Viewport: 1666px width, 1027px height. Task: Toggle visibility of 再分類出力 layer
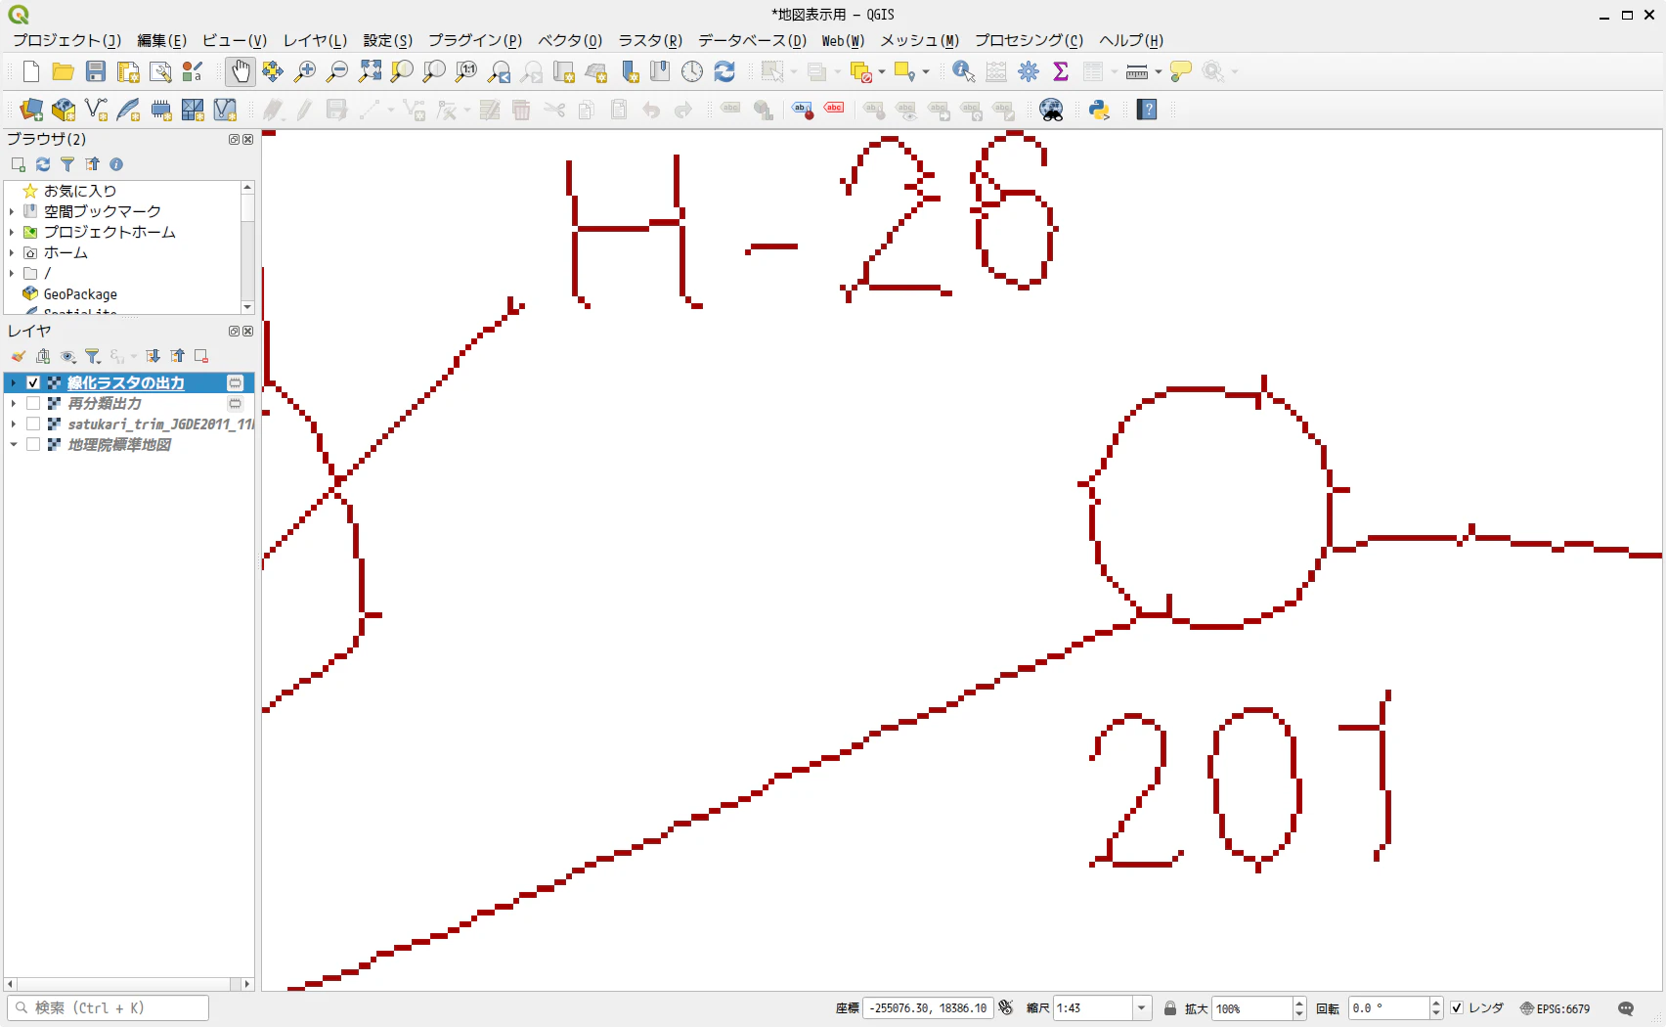[33, 403]
